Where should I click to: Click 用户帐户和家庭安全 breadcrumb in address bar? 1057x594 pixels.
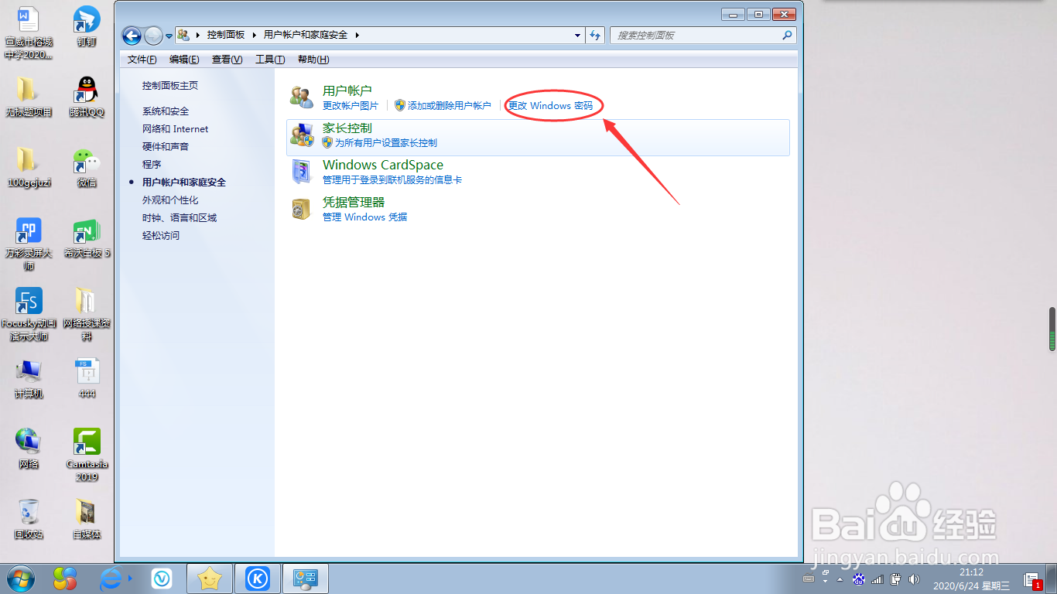click(x=306, y=36)
